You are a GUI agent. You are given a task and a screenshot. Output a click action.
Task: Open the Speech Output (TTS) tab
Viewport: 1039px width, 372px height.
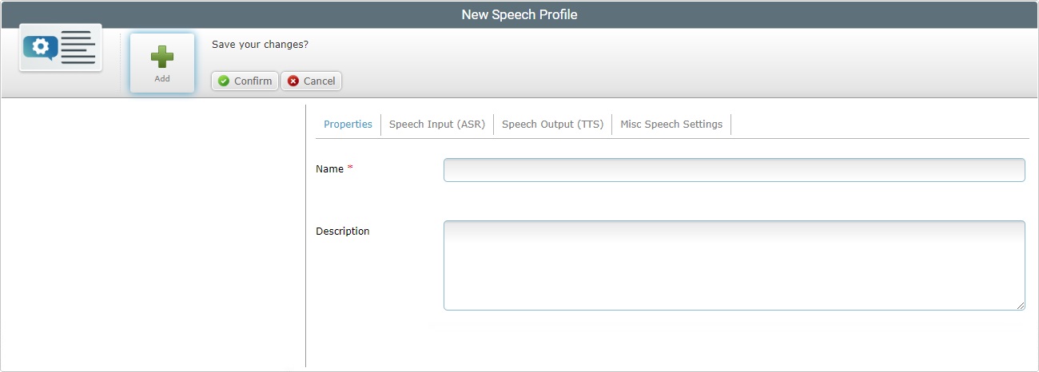(x=552, y=125)
